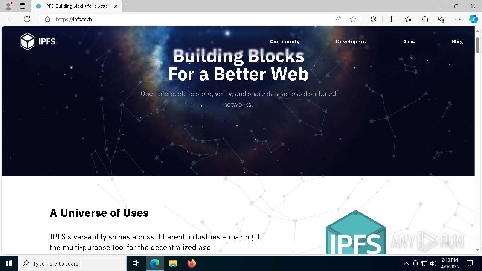Minimize the Edge browser window
482x271 pixels.
pos(439,6)
